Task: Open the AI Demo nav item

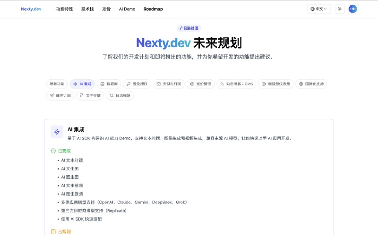Action: click(127, 9)
